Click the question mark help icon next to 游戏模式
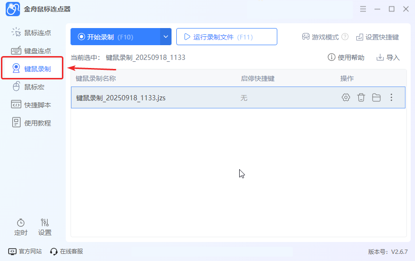 coord(345,37)
